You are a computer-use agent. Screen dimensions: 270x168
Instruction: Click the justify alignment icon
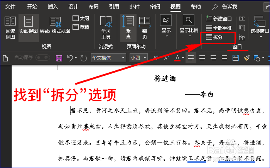224,58
